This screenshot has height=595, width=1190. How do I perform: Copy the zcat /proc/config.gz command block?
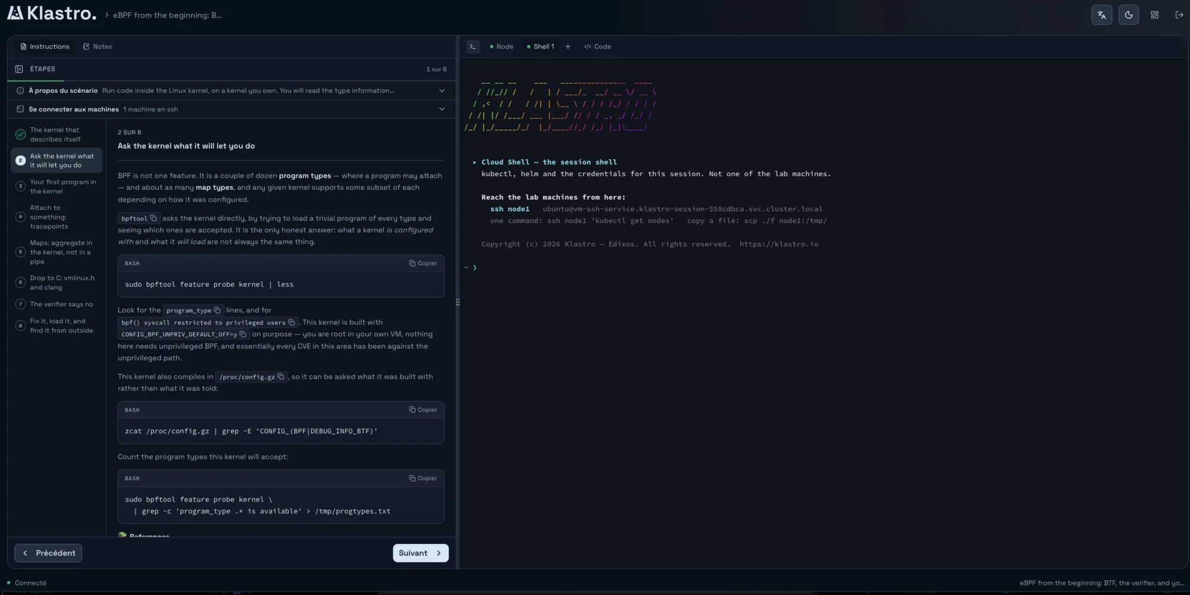pos(423,410)
